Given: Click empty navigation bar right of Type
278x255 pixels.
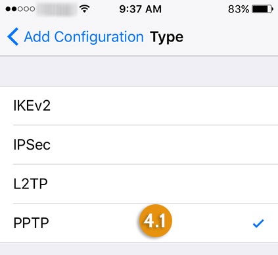Looking at the screenshot, I should point(230,37).
